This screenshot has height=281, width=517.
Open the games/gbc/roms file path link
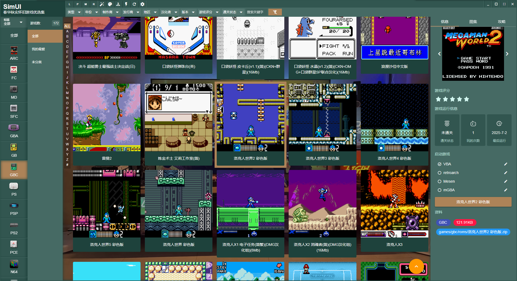pos(473,232)
